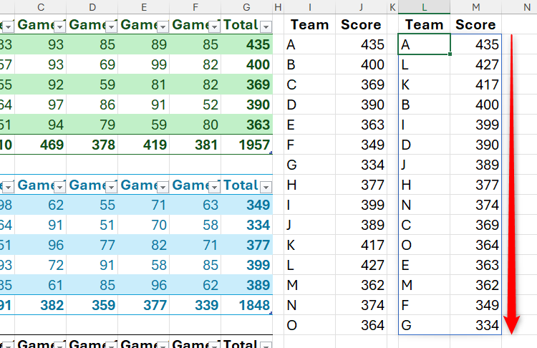Screen dimensions: 537x348
Task: Select the column L header
Action: tap(425, 6)
